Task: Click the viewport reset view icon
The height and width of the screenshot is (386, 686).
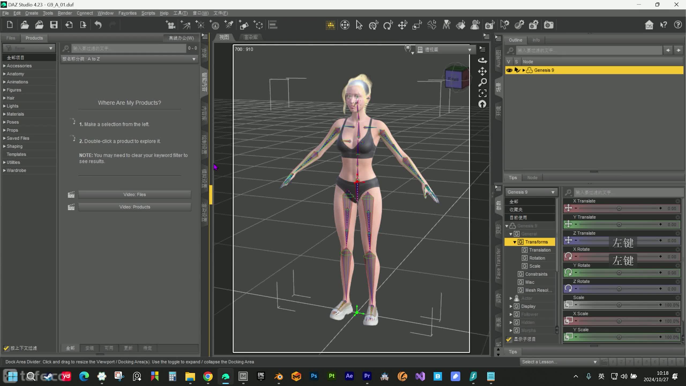Action: [482, 104]
